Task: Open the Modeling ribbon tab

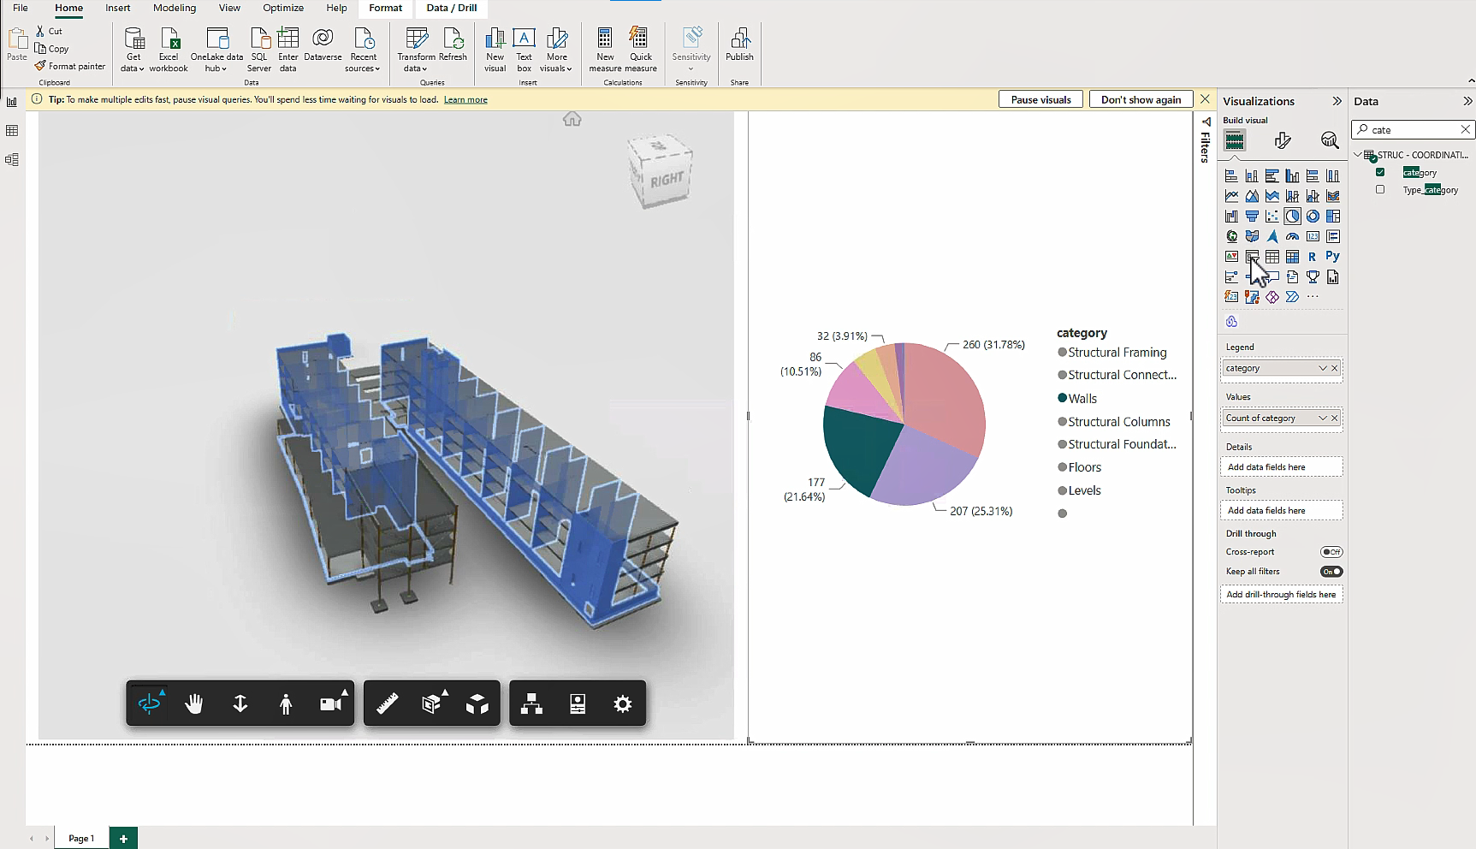Action: click(x=175, y=8)
